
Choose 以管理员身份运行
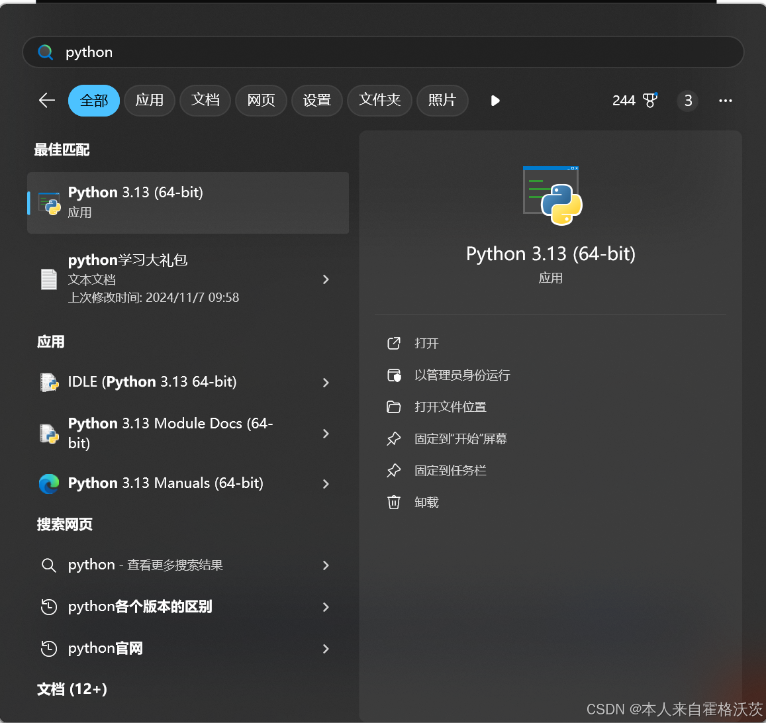coord(462,375)
